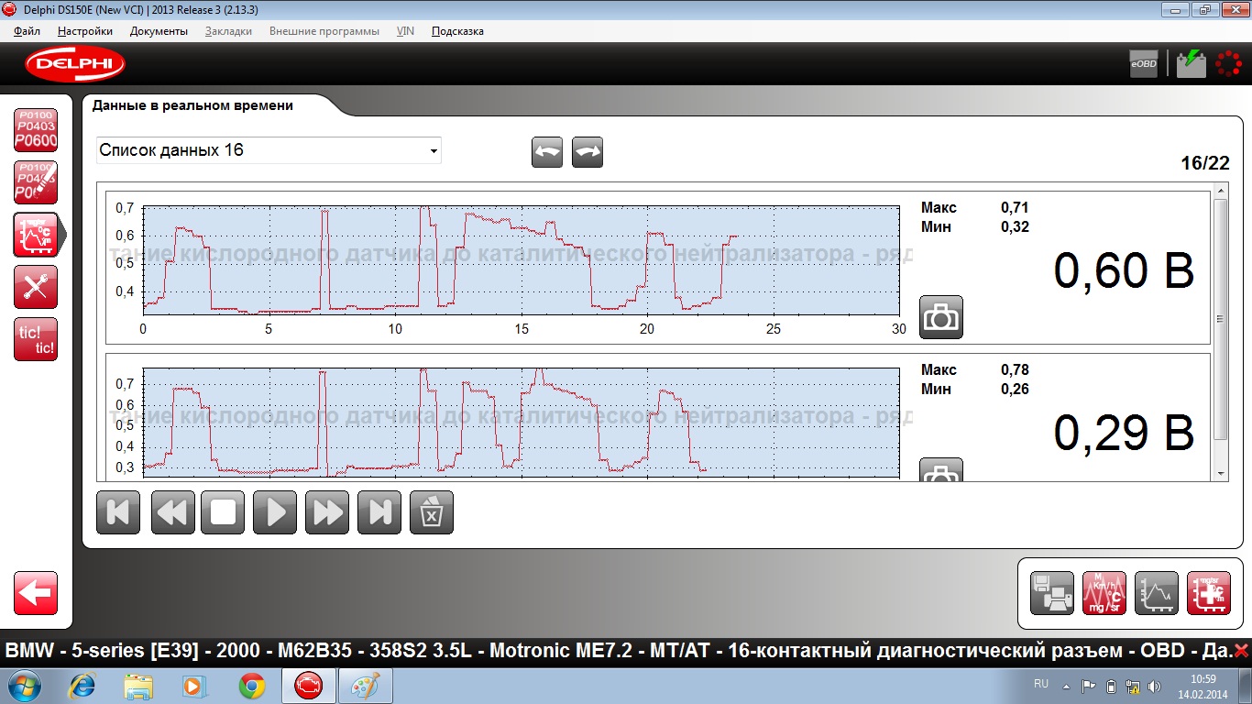Jump to the start of the recording
The image size is (1252, 704).
click(x=118, y=511)
